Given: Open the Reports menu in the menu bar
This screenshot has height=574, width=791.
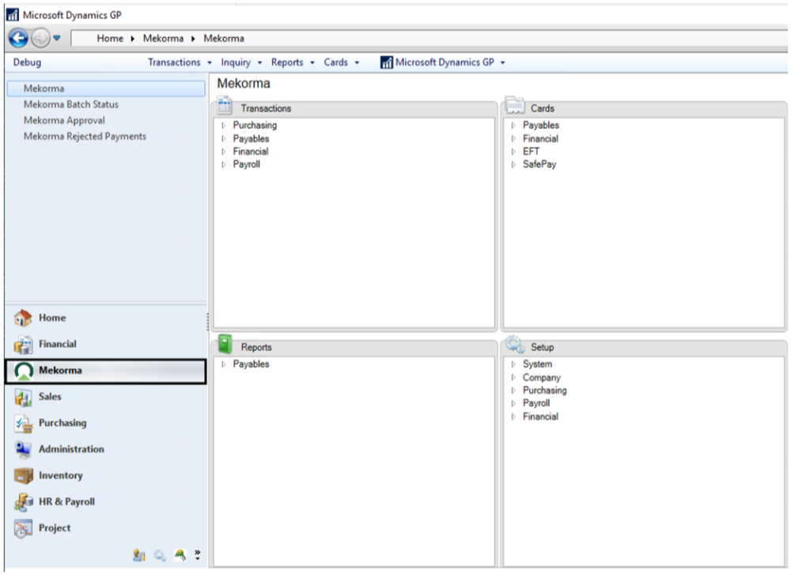Looking at the screenshot, I should click(x=293, y=62).
